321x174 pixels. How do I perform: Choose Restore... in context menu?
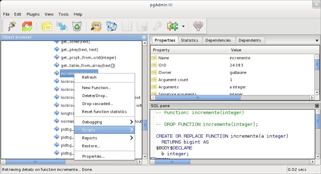104,146
